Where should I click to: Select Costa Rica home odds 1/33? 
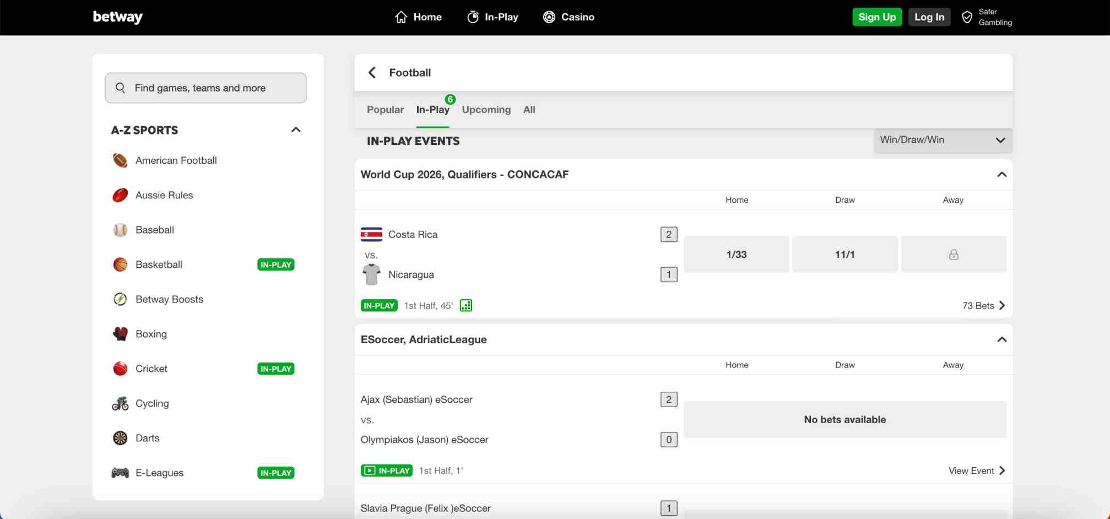(x=736, y=255)
